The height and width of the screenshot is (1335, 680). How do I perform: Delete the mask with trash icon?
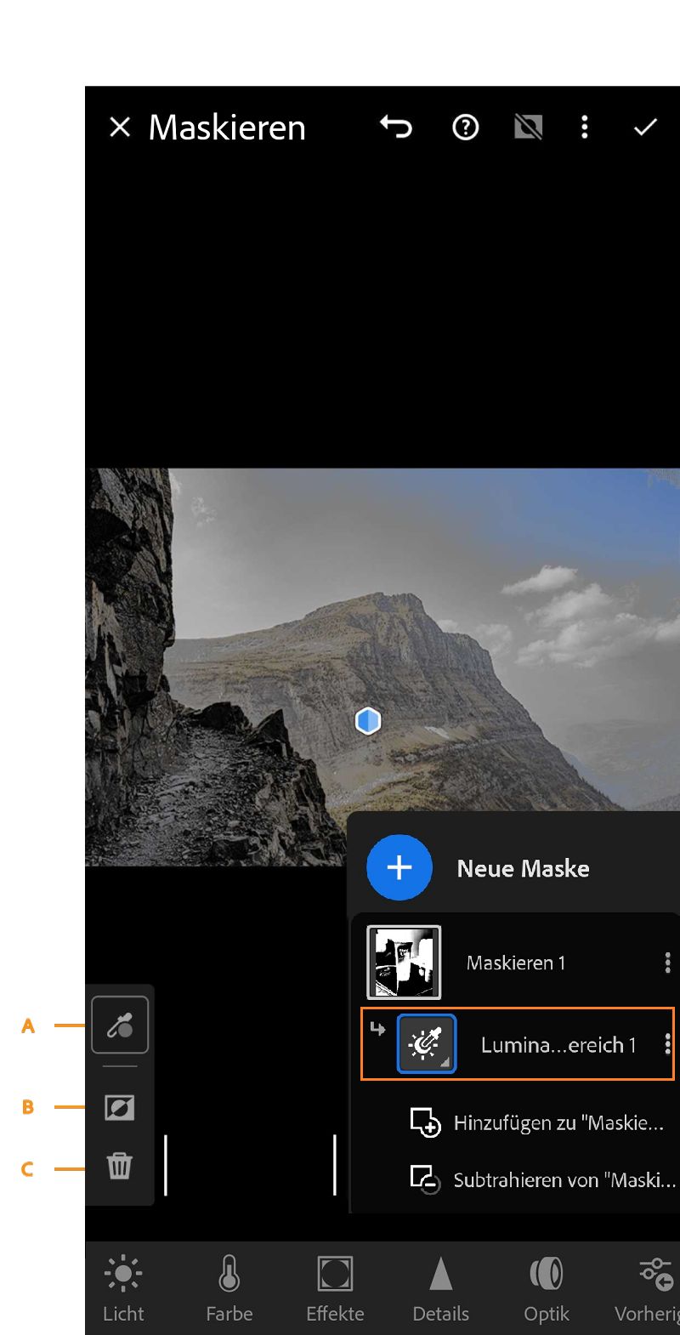(120, 1165)
